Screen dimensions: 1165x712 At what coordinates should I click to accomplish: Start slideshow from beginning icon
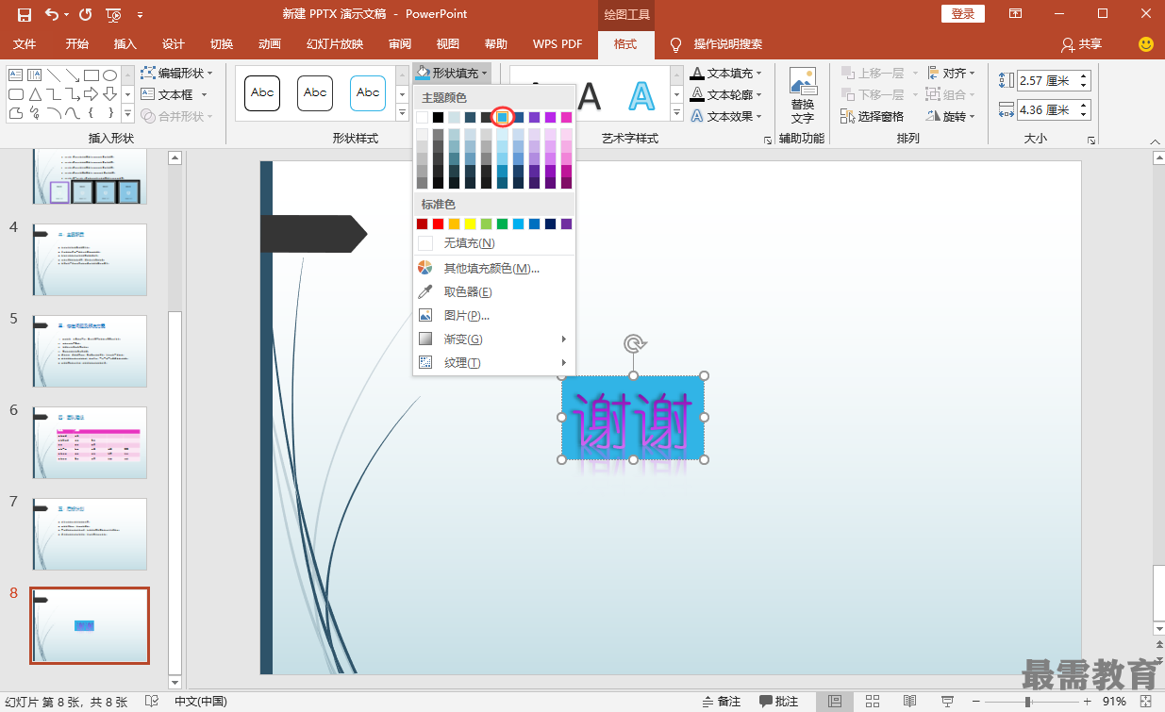pyautogui.click(x=114, y=14)
